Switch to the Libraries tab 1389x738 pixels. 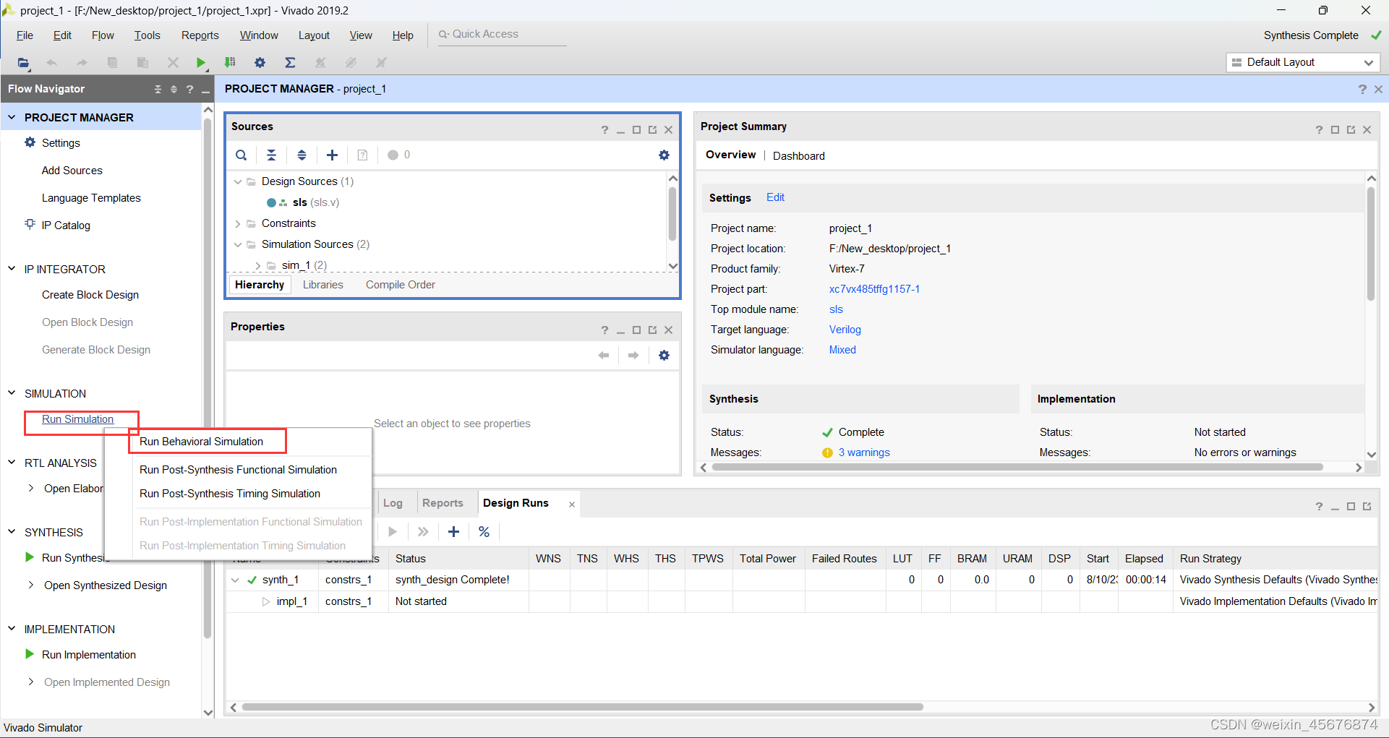322,284
